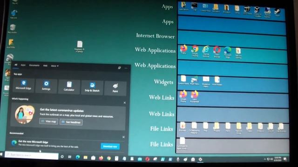Open notification center on taskbar
Viewport: 298px width, 167px height.
point(285,159)
